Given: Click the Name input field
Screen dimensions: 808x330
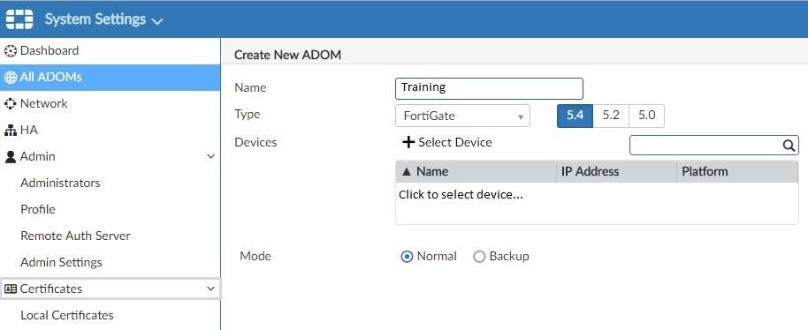Looking at the screenshot, I should point(489,88).
